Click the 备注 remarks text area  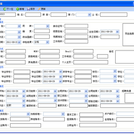tap(125, 57)
